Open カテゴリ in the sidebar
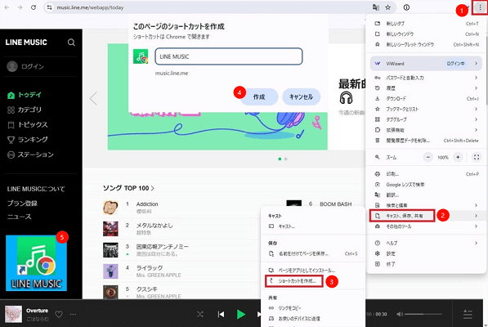Image resolution: width=488 pixels, height=327 pixels. pos(25,110)
